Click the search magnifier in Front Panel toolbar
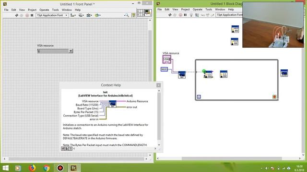Screen dimensions: 307x172 (127, 15)
